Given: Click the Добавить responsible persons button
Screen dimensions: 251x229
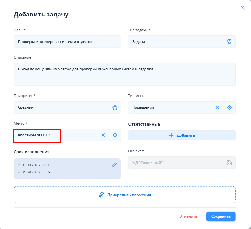Looking at the screenshot, I should click(x=182, y=135).
